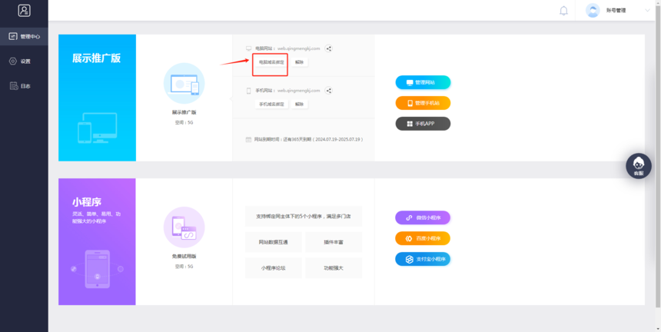
Task: Select 管理中心 in the sidebar
Action: [25, 36]
